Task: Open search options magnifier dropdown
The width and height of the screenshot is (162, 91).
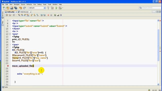Action: [141, 8]
